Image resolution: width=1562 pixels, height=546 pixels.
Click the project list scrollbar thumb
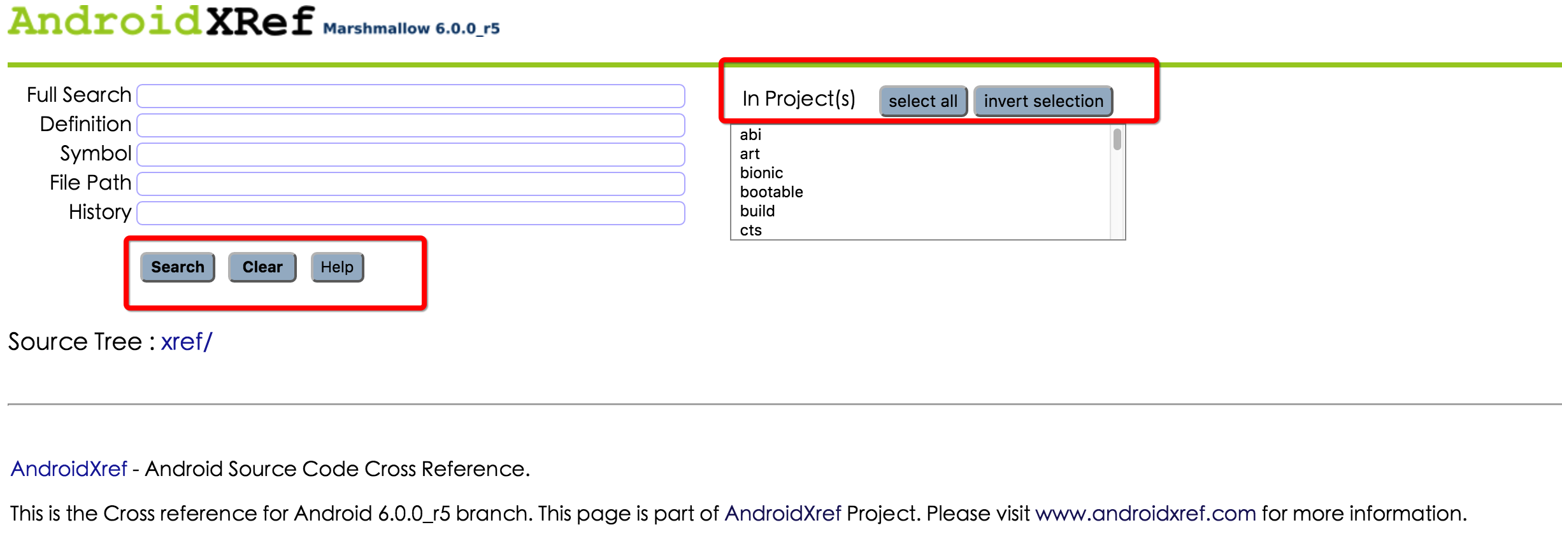pyautogui.click(x=1117, y=139)
